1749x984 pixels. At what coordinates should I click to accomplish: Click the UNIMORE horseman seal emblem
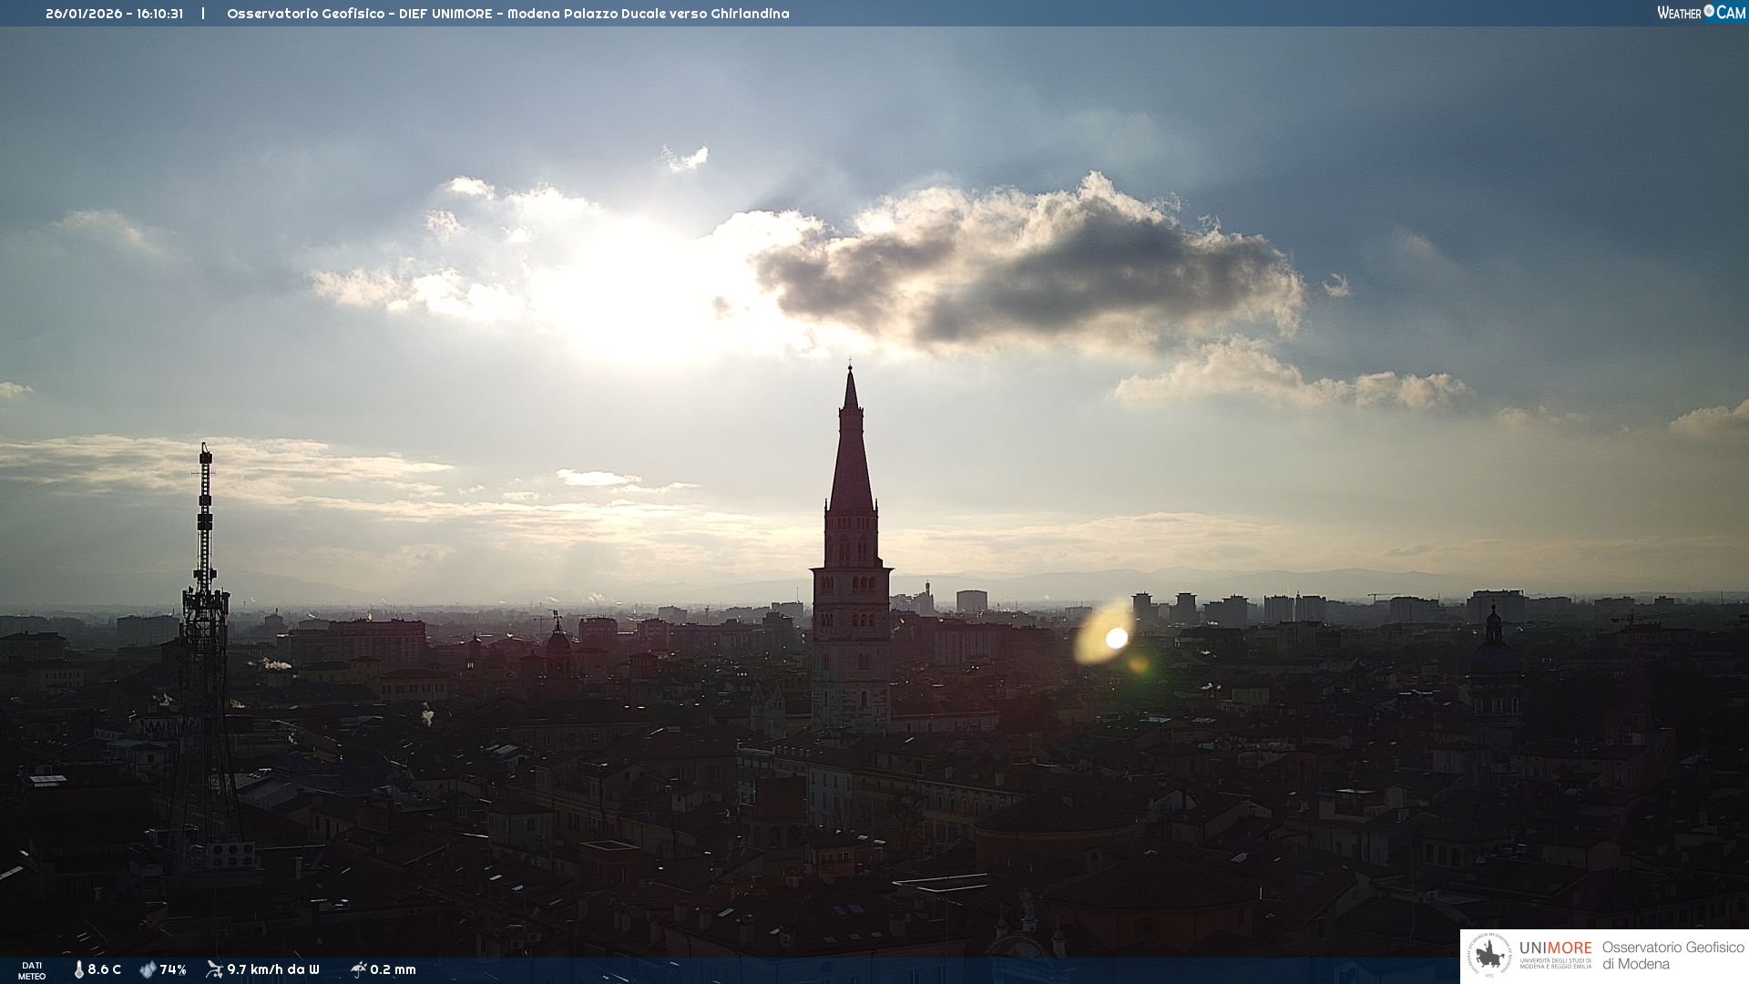click(1490, 956)
